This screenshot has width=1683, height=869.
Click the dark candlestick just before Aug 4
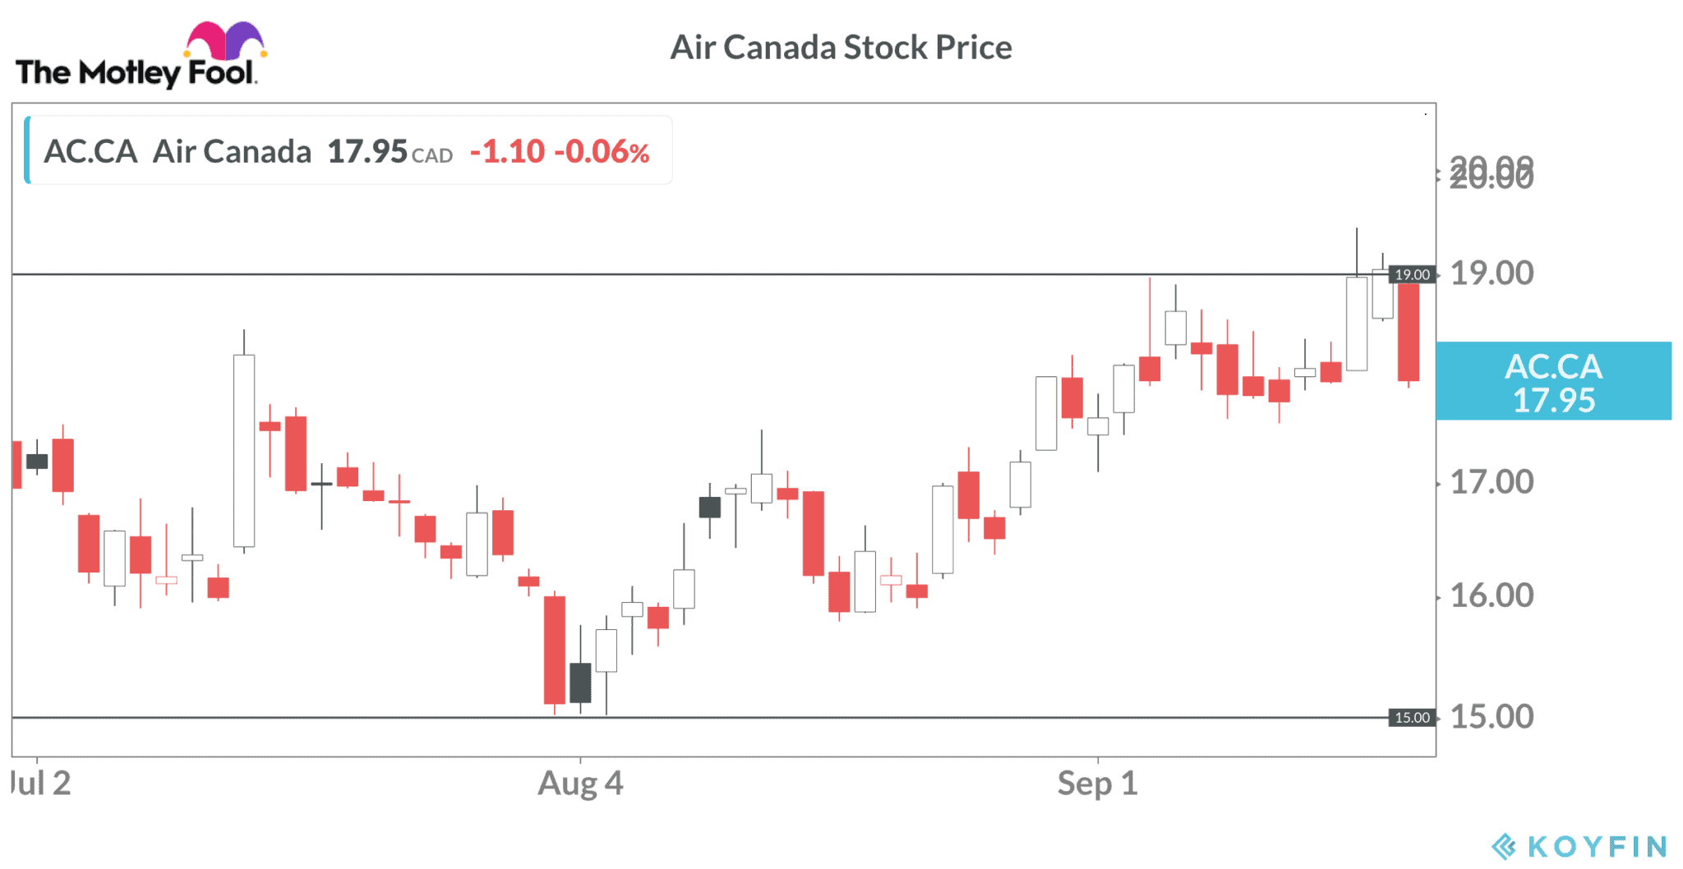580,683
